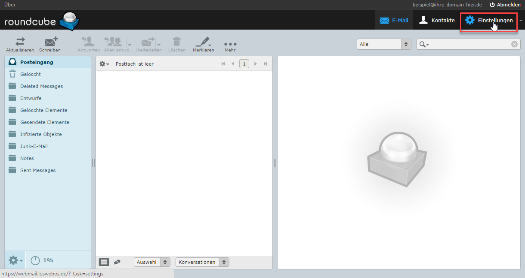This screenshot has height=278, width=525.
Task: Open the Alle filter dropdown
Action: coord(384,44)
